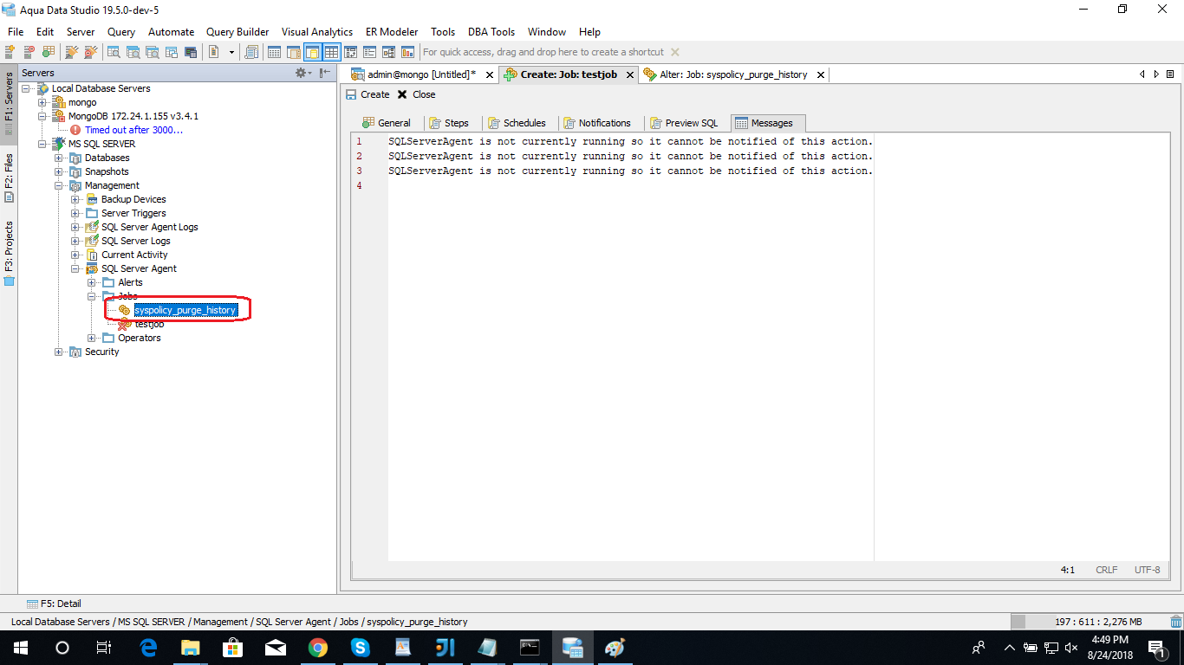Click the Local Database Servers root icon
The width and height of the screenshot is (1184, 665).
pyautogui.click(x=42, y=88)
